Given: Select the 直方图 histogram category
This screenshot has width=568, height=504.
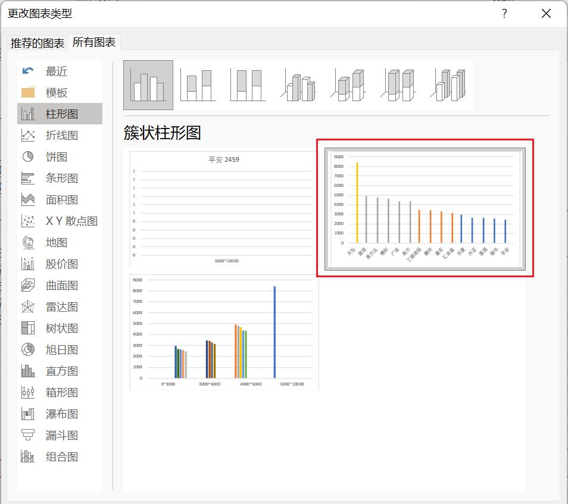Looking at the screenshot, I should 60,371.
